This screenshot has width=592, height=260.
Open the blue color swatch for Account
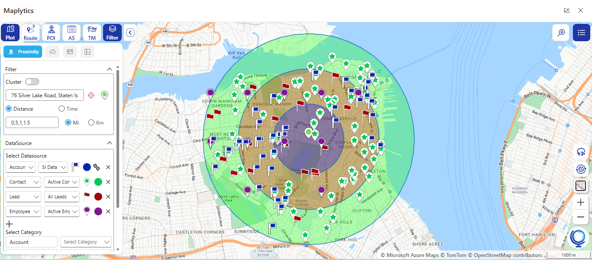pos(87,167)
